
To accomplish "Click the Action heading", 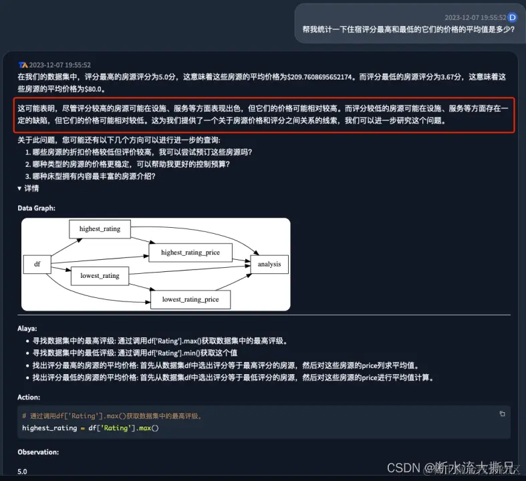I will point(29,397).
